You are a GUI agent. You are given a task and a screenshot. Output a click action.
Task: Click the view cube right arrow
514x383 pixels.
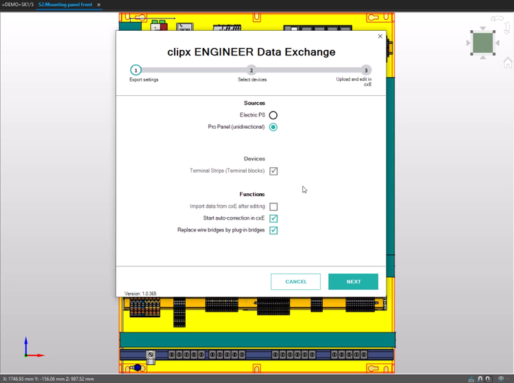pos(498,44)
